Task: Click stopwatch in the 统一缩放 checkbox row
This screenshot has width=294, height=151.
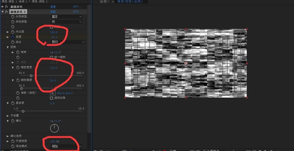Action: click(18, 57)
